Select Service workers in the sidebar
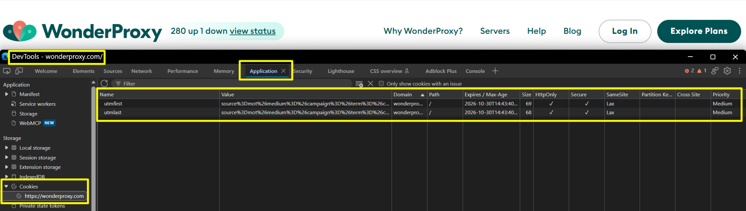 click(x=38, y=104)
